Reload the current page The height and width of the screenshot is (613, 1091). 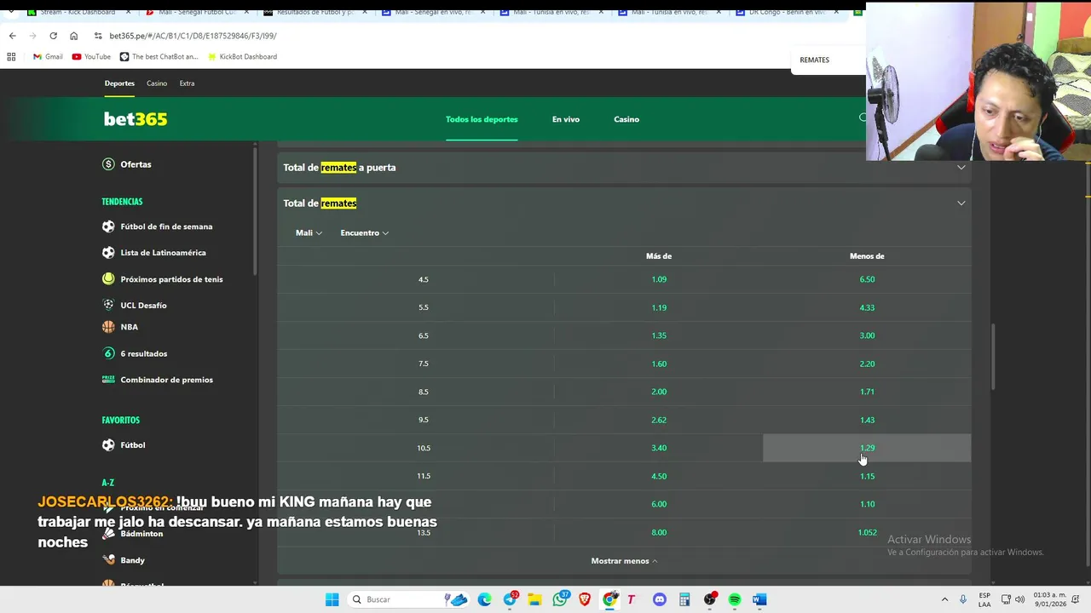tap(53, 36)
